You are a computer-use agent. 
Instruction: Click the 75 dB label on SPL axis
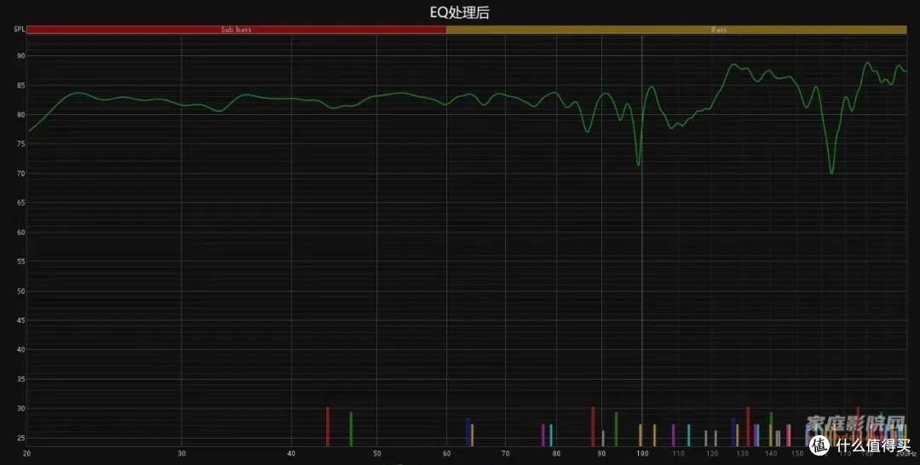point(21,144)
